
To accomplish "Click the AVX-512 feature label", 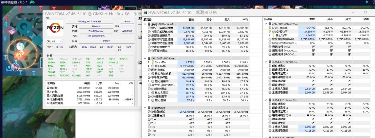I will point(113,62).
